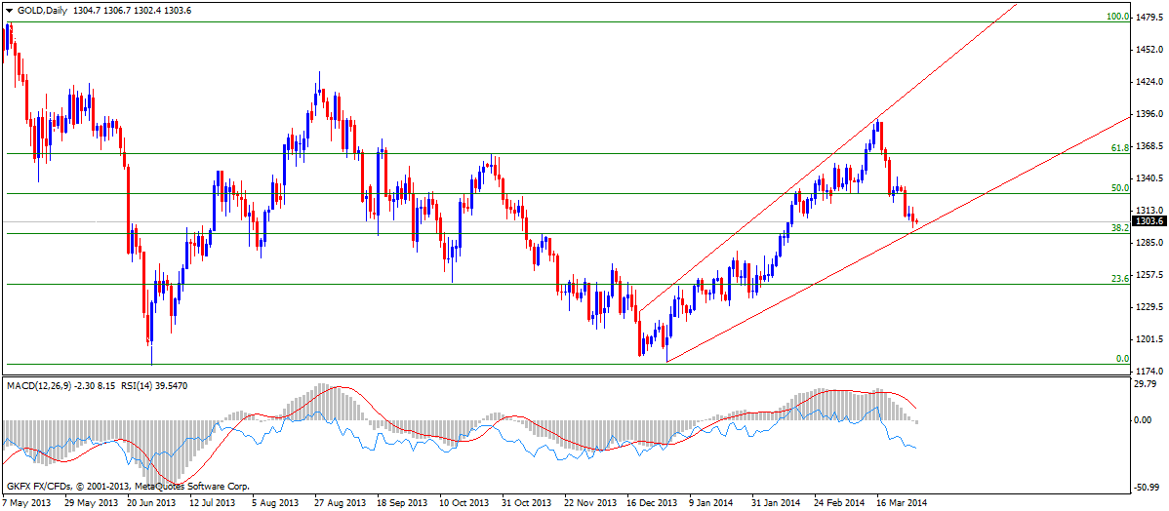Click the 1229.5 price axis label
The width and height of the screenshot is (1169, 511).
[1151, 307]
